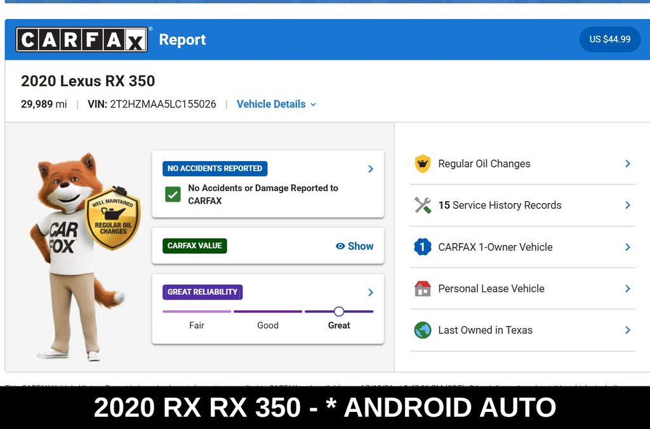Viewport: 650px width, 429px height.
Task: Click the reliability slider handle on Great
Action: click(339, 312)
